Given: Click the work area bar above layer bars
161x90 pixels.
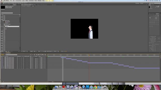Looking at the screenshot, I should click(x=103, y=56).
